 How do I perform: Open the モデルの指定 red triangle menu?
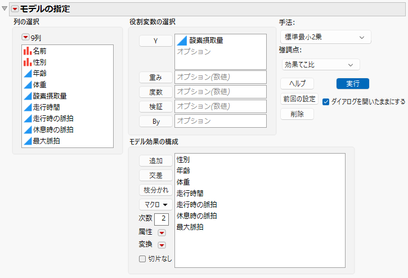tap(15, 9)
